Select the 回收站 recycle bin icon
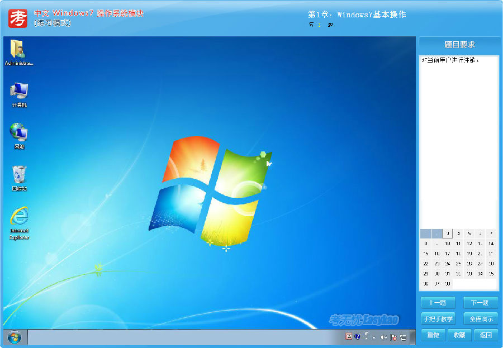Image resolution: width=503 pixels, height=348 pixels. pyautogui.click(x=19, y=178)
